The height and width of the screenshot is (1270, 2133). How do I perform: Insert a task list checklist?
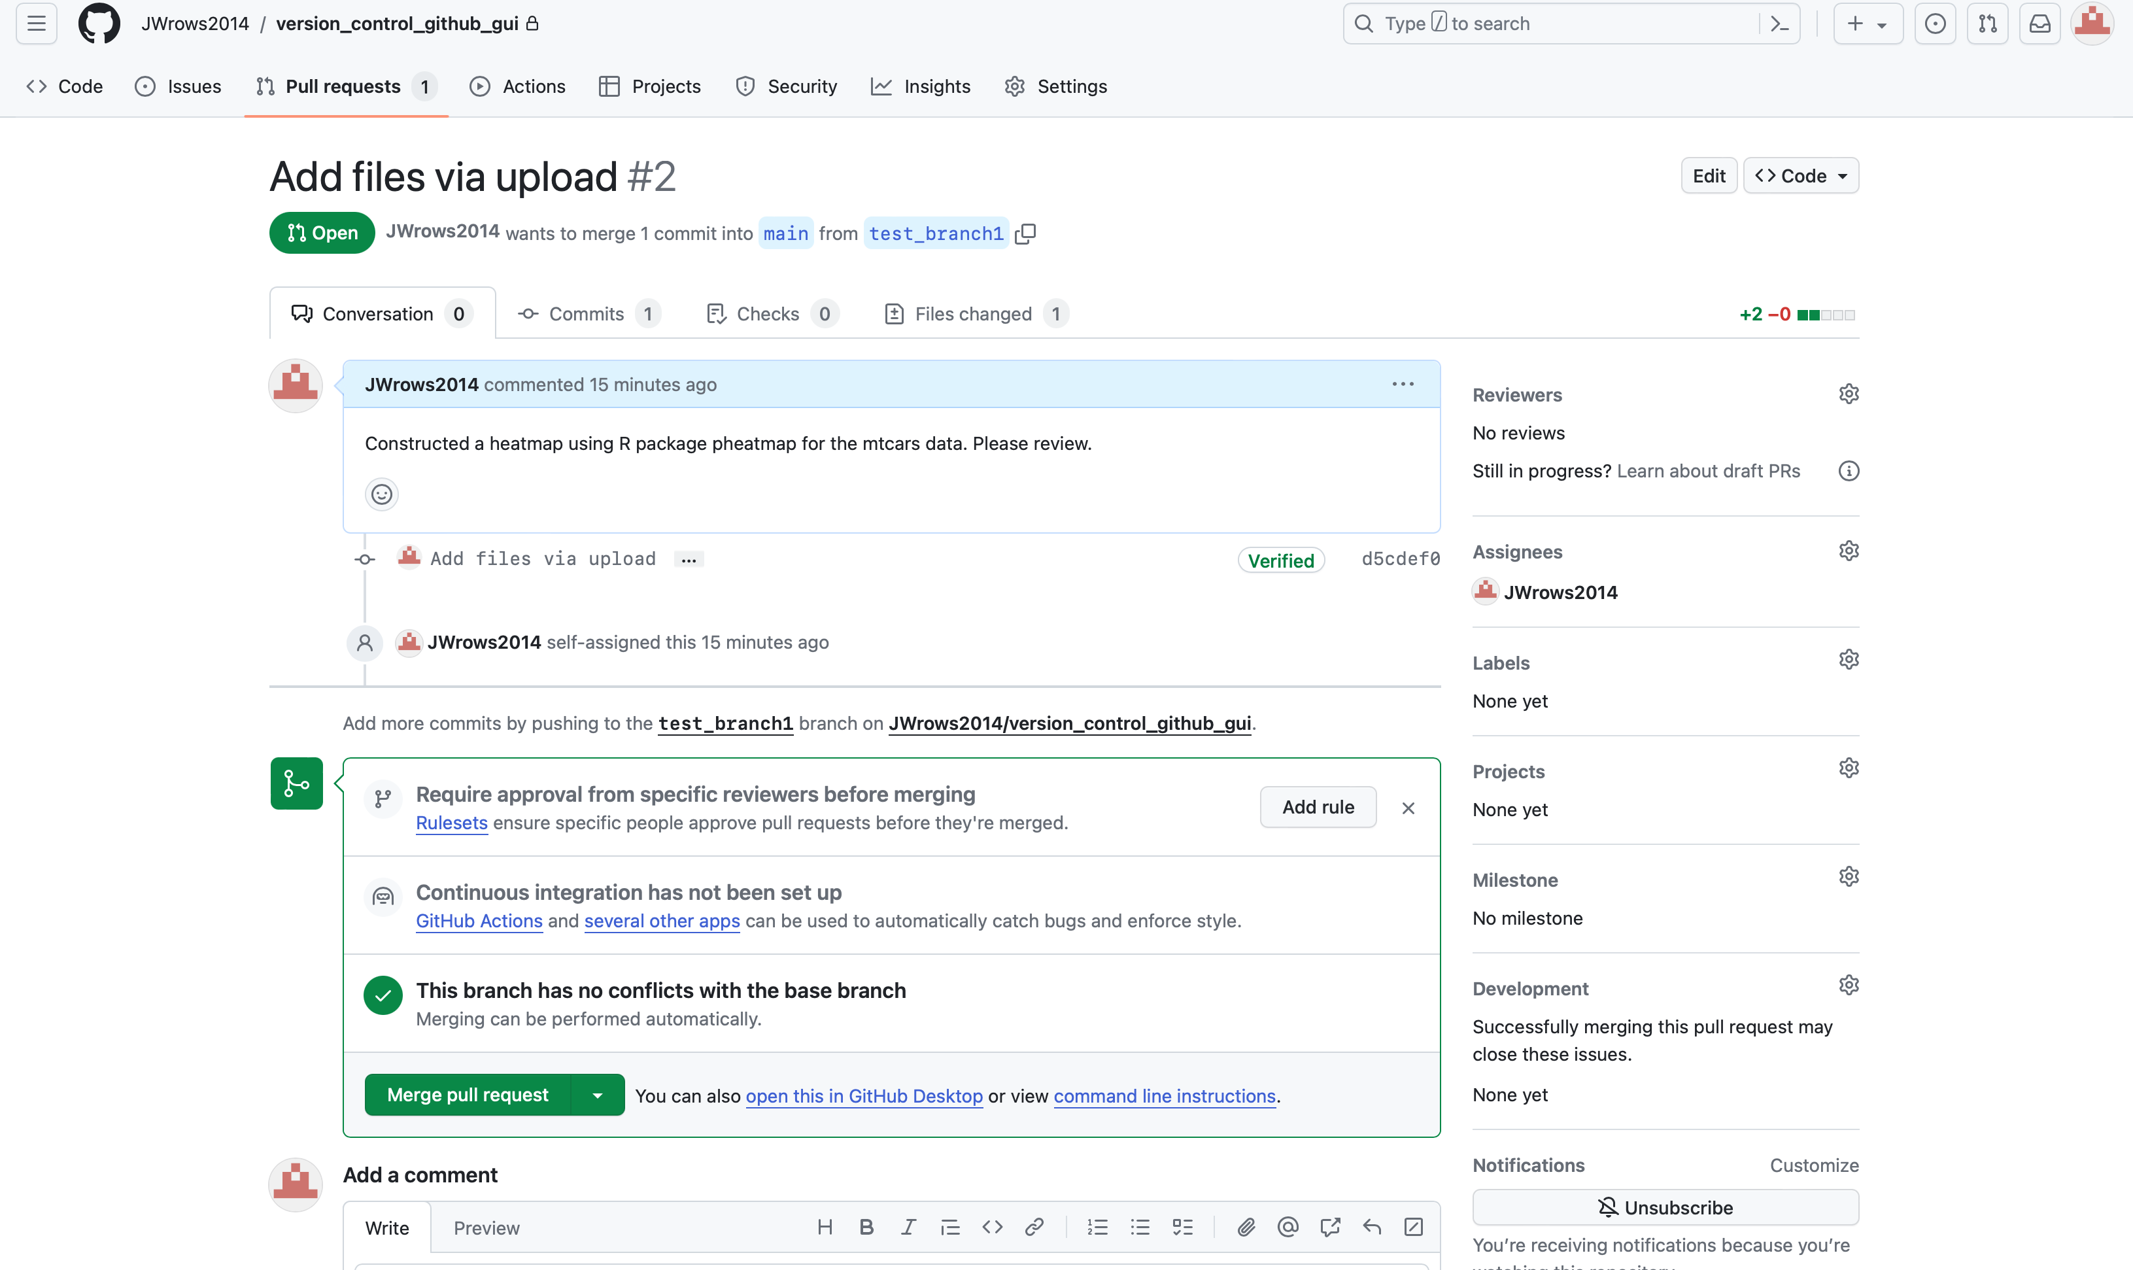(x=1182, y=1227)
